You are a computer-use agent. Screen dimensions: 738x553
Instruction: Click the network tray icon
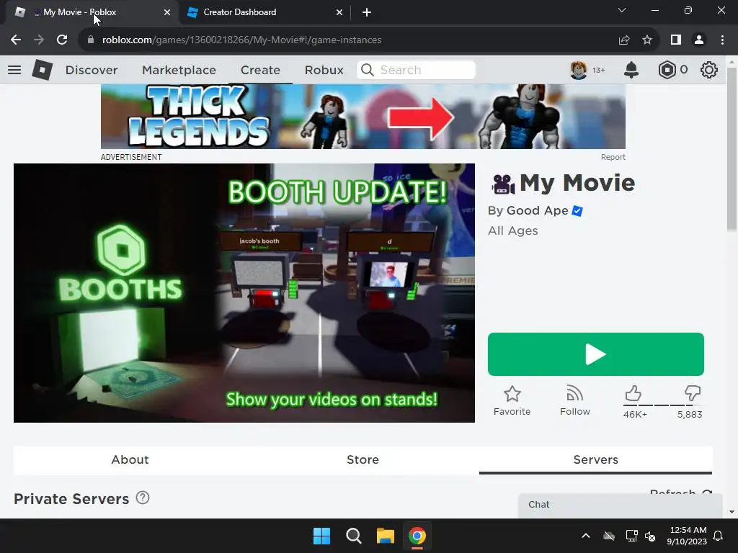point(631,536)
